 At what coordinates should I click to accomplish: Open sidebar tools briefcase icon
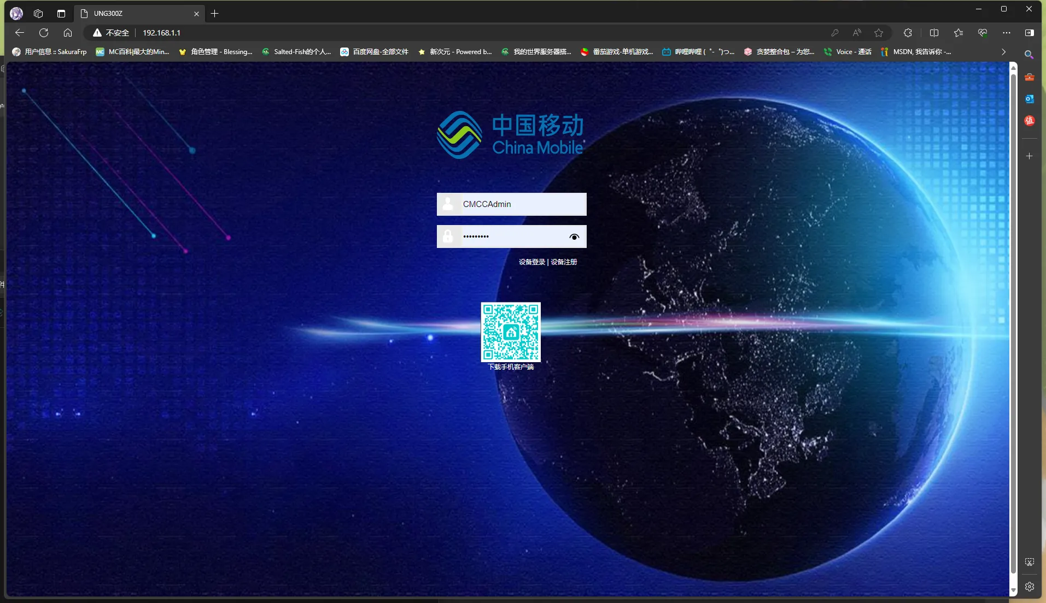[x=1029, y=77]
